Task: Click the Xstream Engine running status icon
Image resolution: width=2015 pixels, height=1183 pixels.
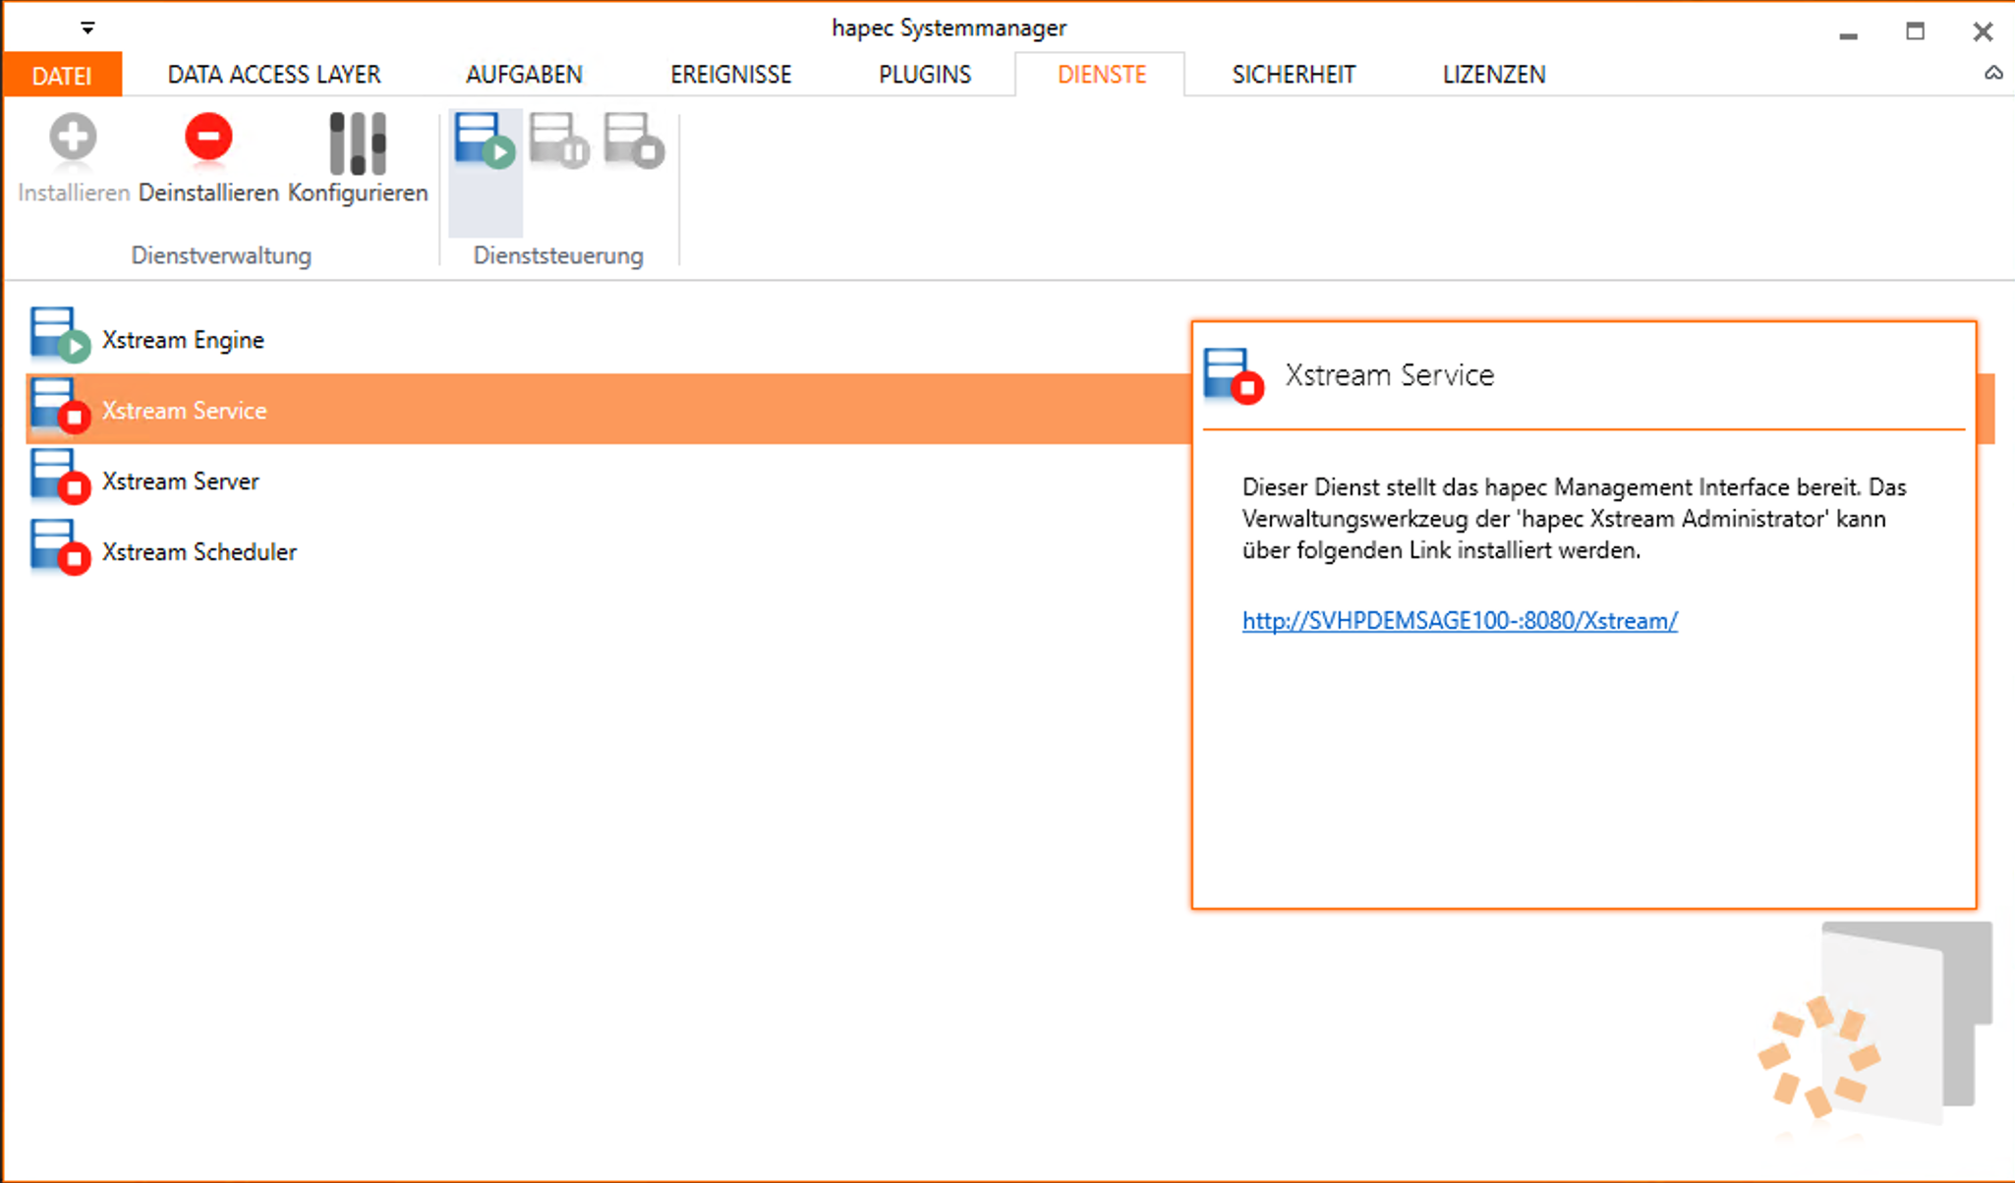Action: (x=59, y=335)
